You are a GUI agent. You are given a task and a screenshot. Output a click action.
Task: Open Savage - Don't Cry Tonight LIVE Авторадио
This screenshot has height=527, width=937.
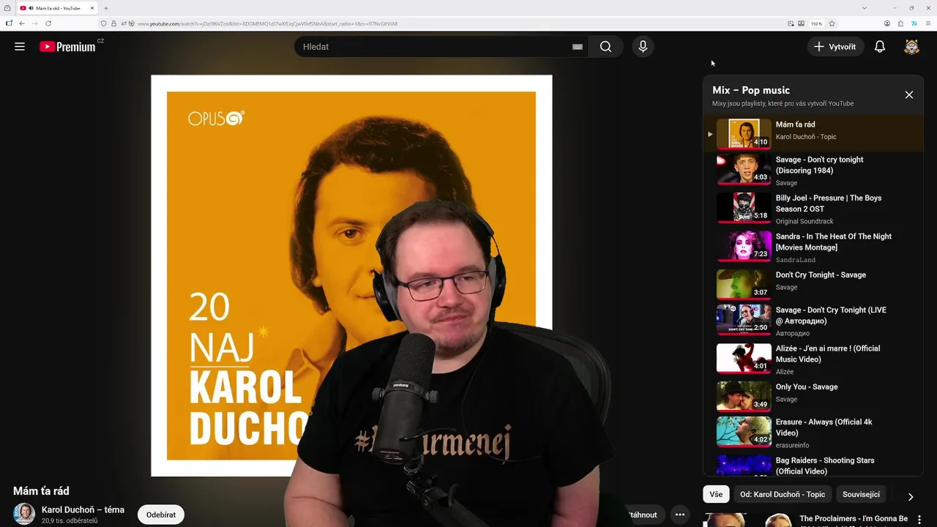(x=813, y=321)
